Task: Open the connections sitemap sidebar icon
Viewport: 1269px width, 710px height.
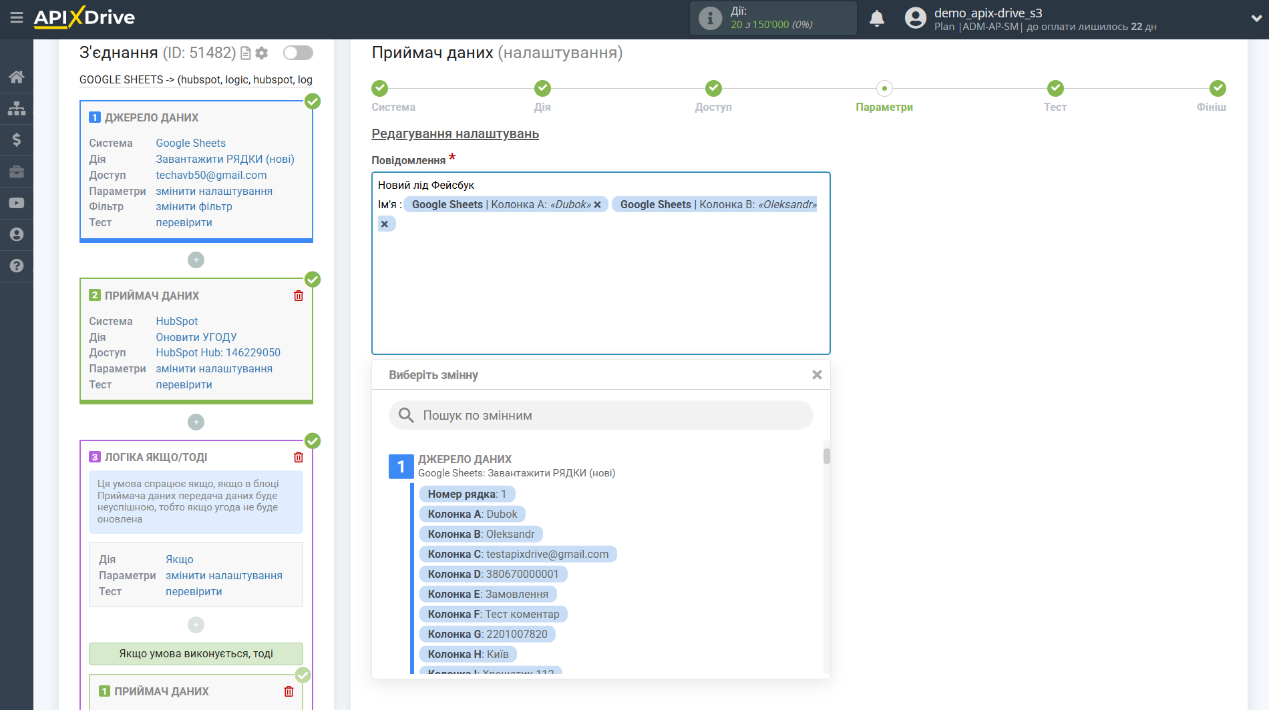Action: (x=17, y=108)
